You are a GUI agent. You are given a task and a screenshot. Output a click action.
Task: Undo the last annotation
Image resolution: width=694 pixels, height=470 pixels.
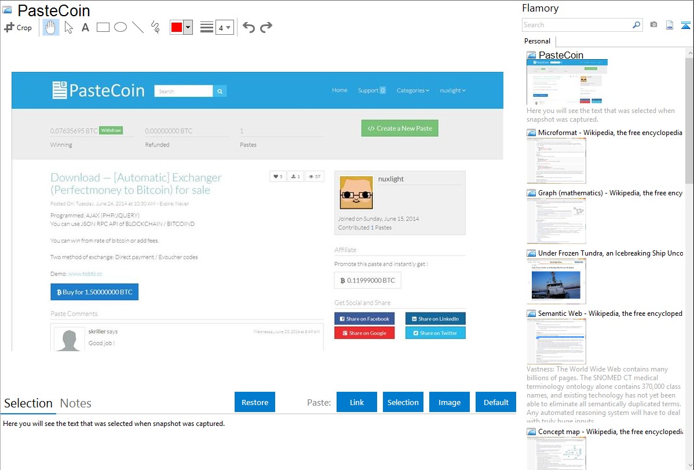249,27
